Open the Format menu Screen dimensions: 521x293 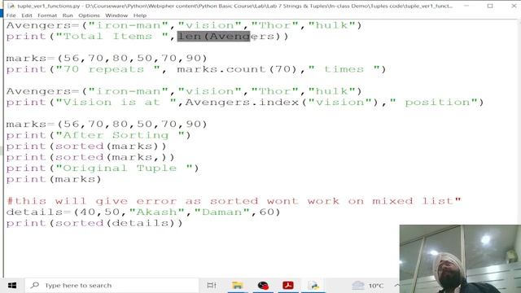47,15
